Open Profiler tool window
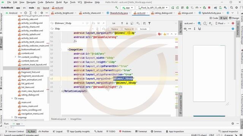243x136 pixels. click(x=44, y=131)
